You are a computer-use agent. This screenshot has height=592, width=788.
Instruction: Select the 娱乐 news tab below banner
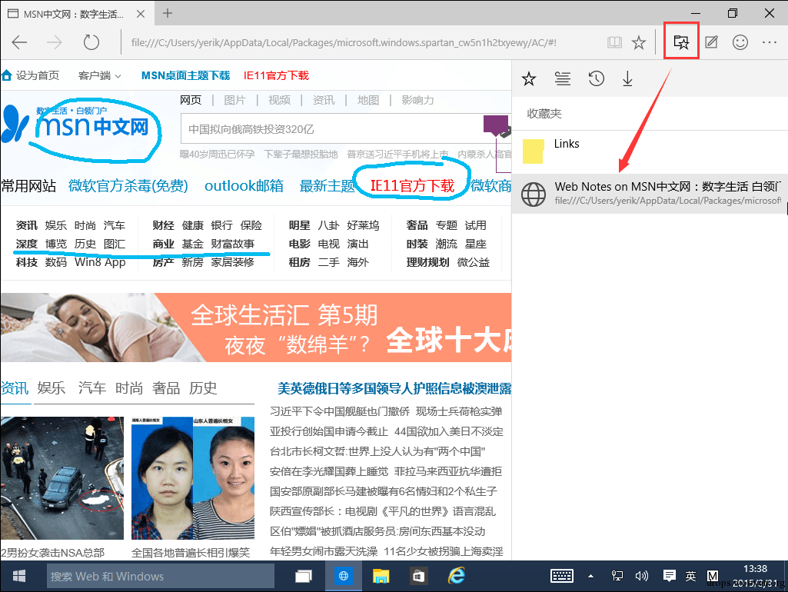point(52,388)
